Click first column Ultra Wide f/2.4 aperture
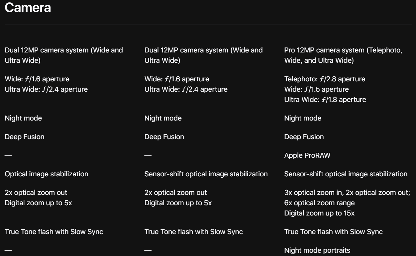Image resolution: width=416 pixels, height=256 pixels. 46,89
